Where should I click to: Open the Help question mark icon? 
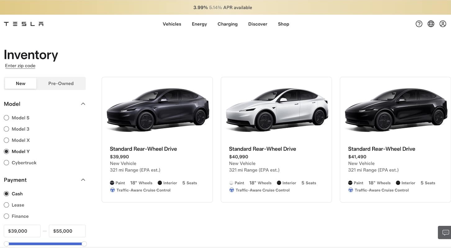[x=419, y=24]
